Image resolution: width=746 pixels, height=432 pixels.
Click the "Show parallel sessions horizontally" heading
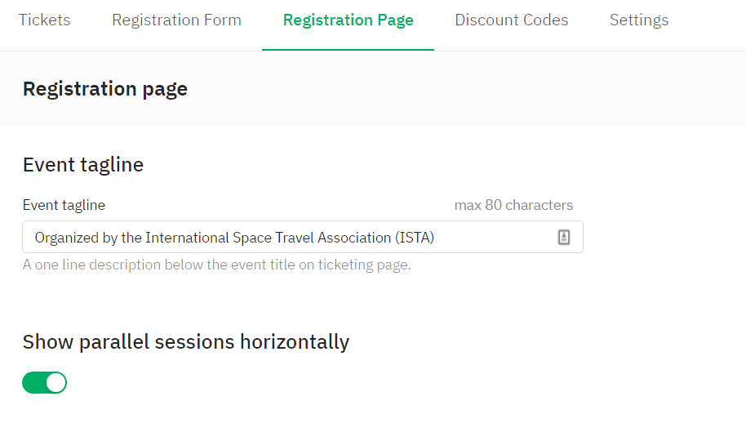click(185, 342)
